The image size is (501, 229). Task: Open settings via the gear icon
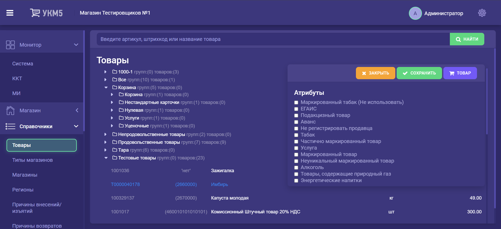coord(482,13)
